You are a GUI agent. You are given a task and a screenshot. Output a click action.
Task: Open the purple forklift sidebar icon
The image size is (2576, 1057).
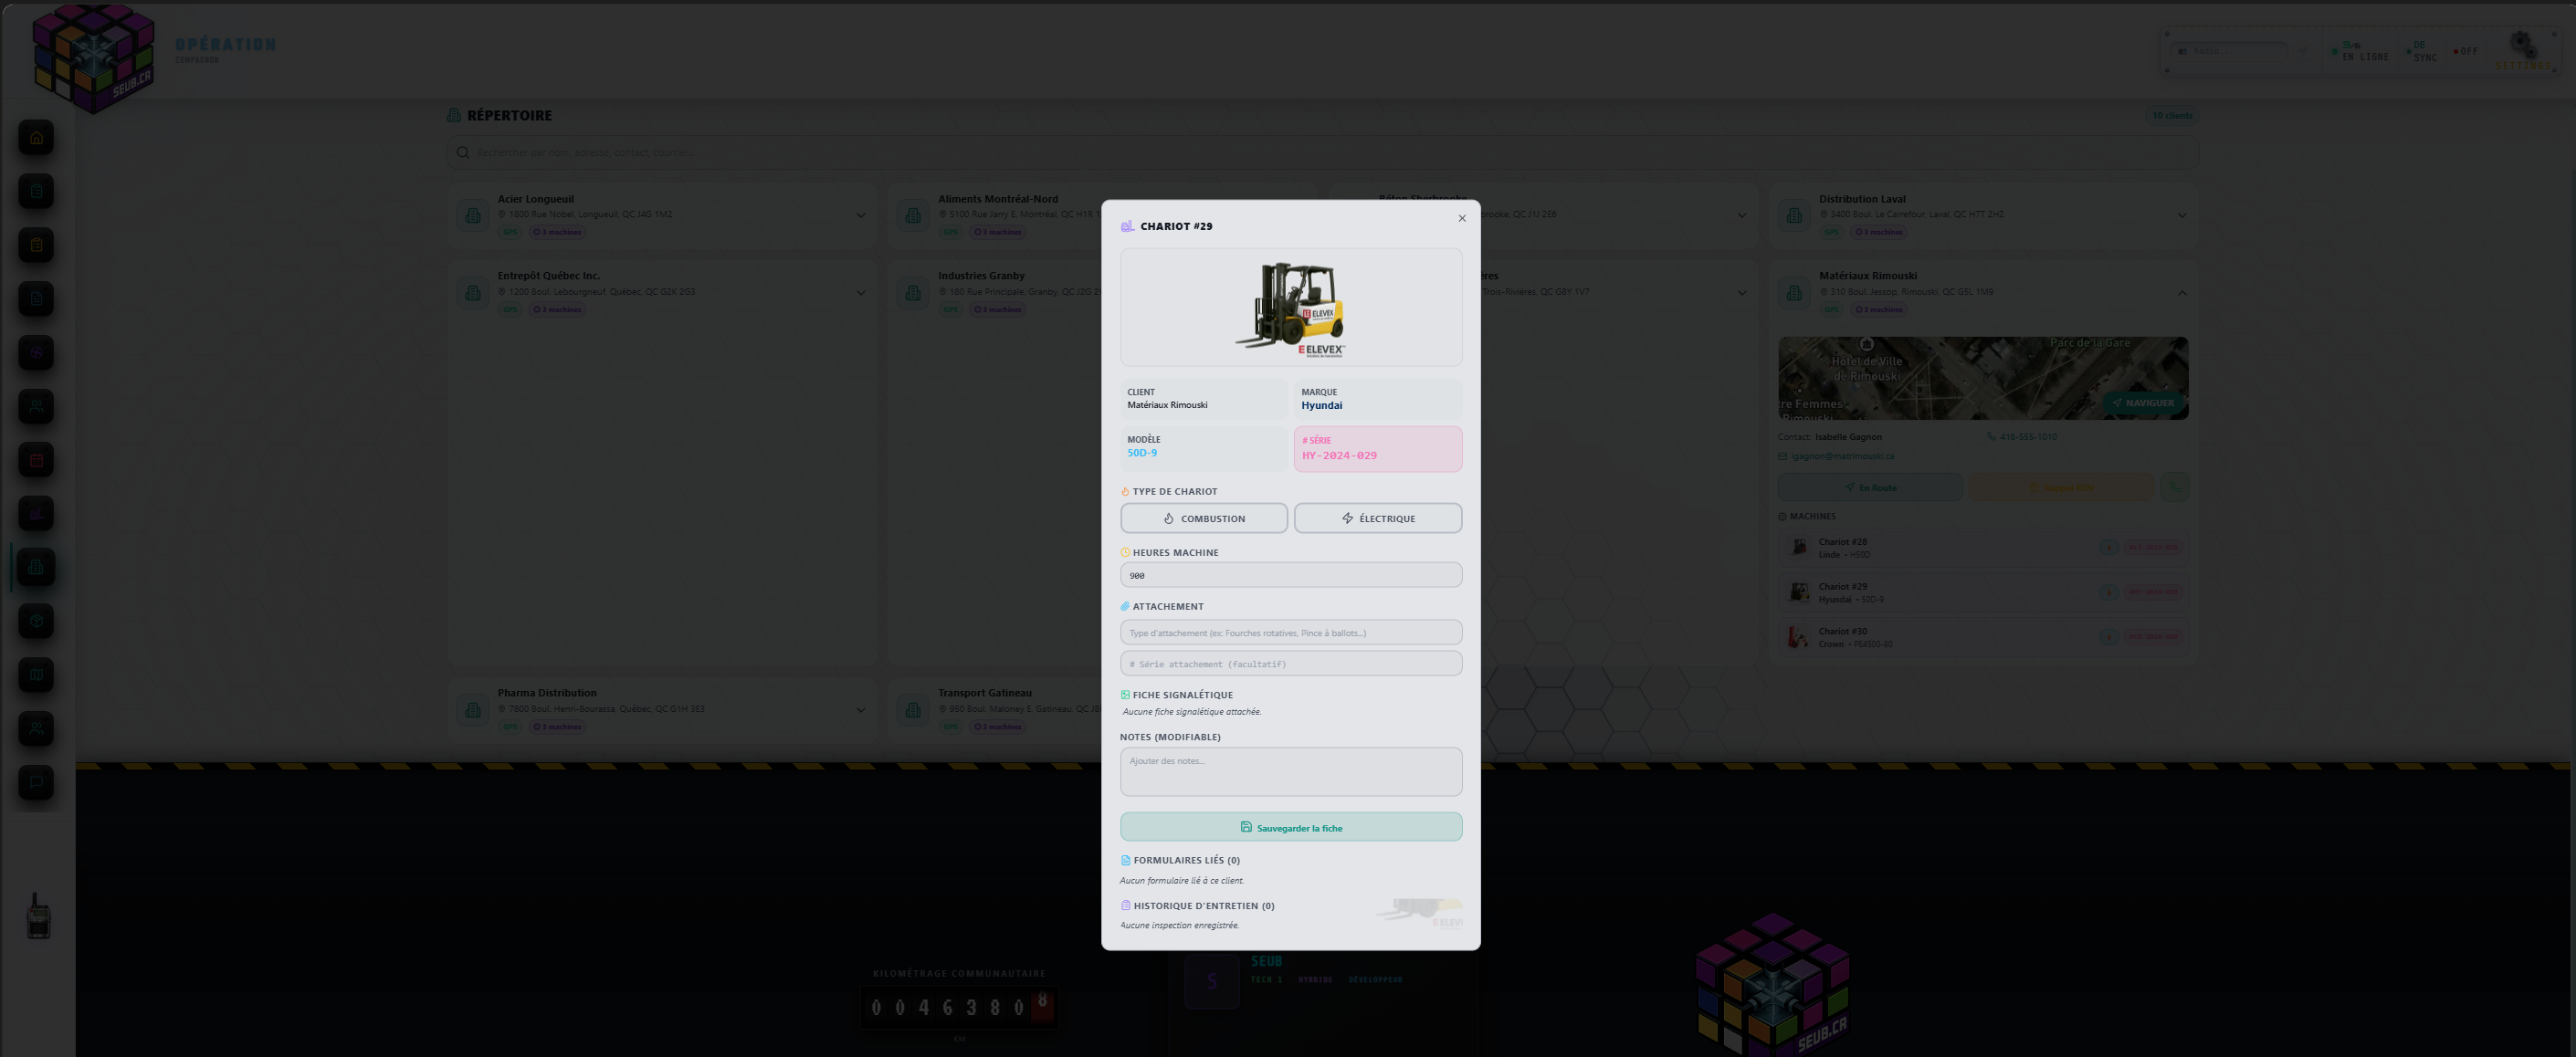[x=36, y=514]
